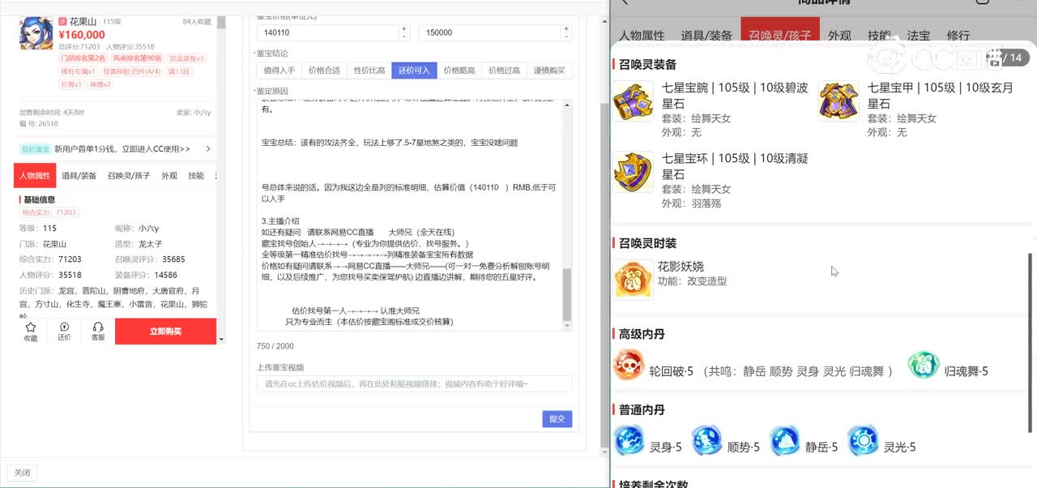This screenshot has width=1037, height=488.
Task: Open 客服 customer service headset icon
Action: [x=98, y=327]
